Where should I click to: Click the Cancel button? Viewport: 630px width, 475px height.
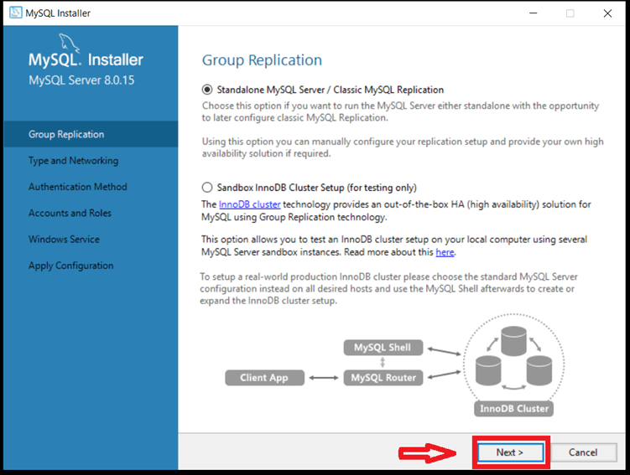pos(583,452)
